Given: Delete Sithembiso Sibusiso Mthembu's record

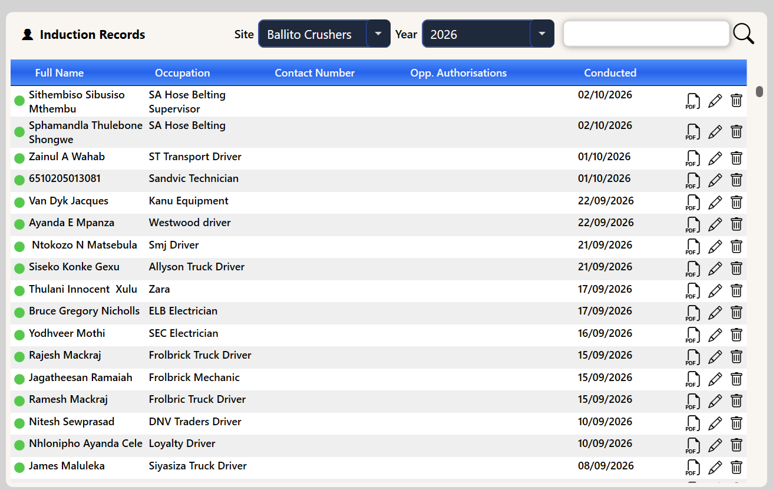Looking at the screenshot, I should 736,100.
